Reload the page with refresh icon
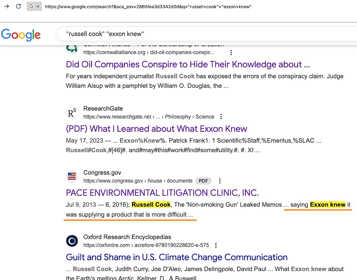This screenshot has width=357, height=280. [18, 7]
